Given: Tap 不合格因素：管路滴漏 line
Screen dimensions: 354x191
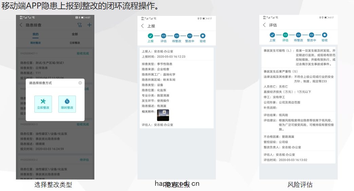Looking at the screenshot, I should pos(279,137).
